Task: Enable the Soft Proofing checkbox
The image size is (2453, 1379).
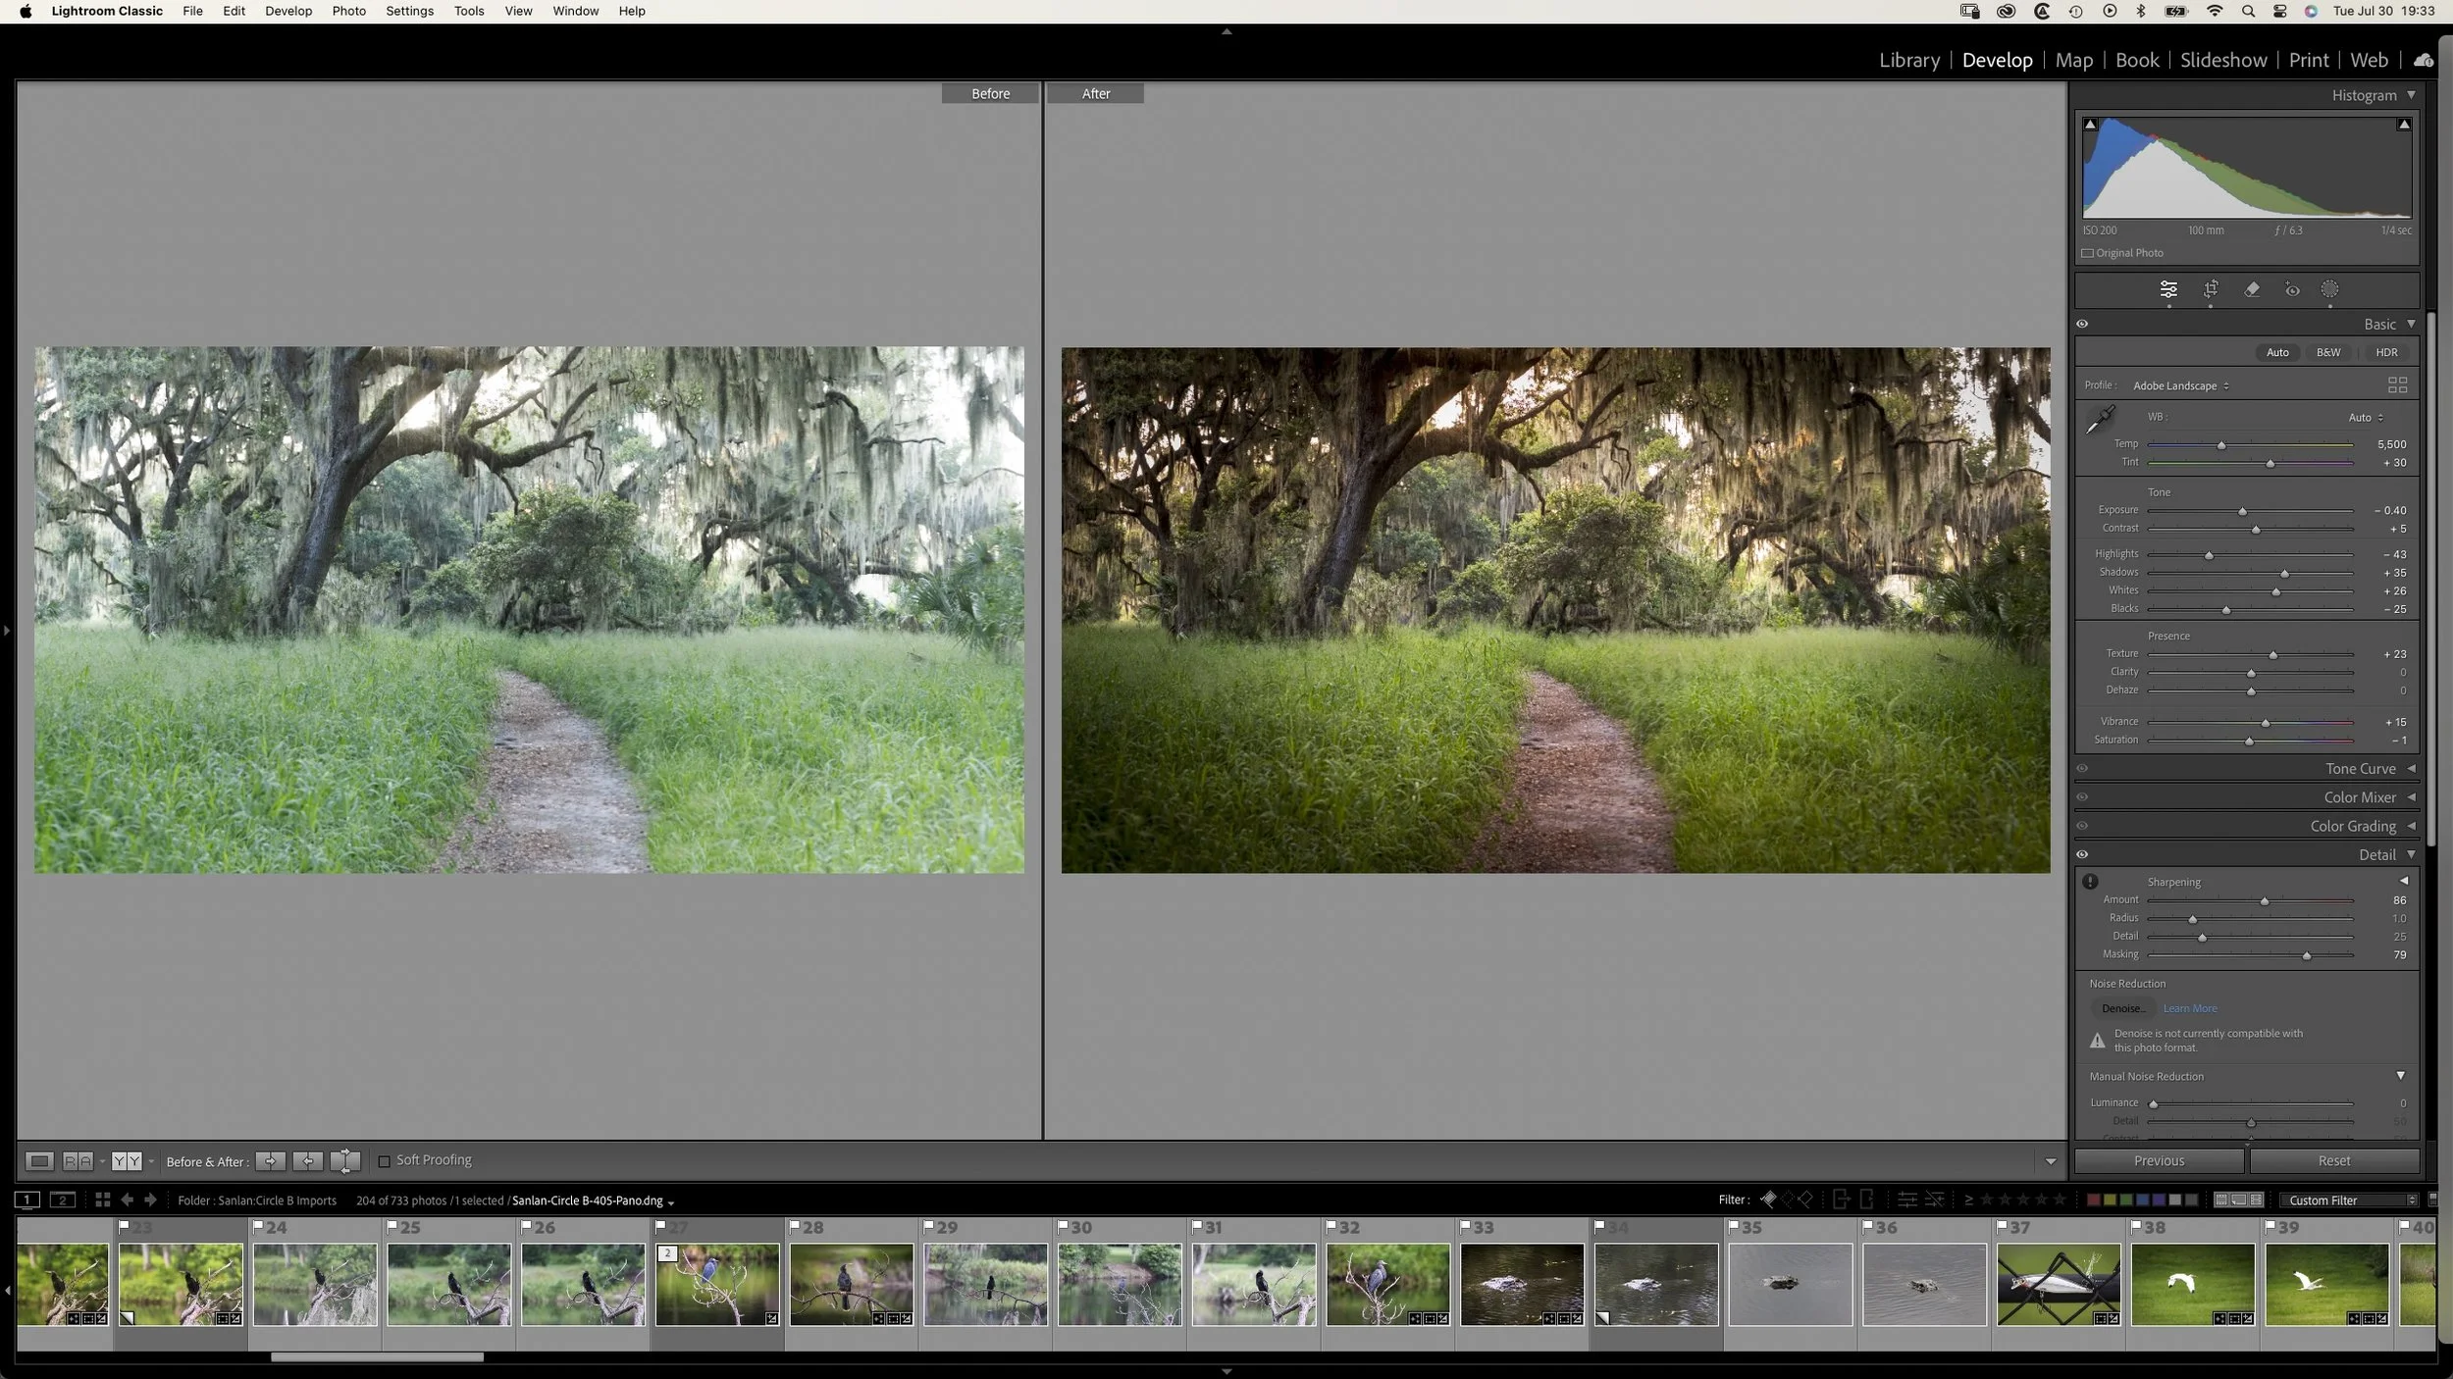Action: [385, 1161]
